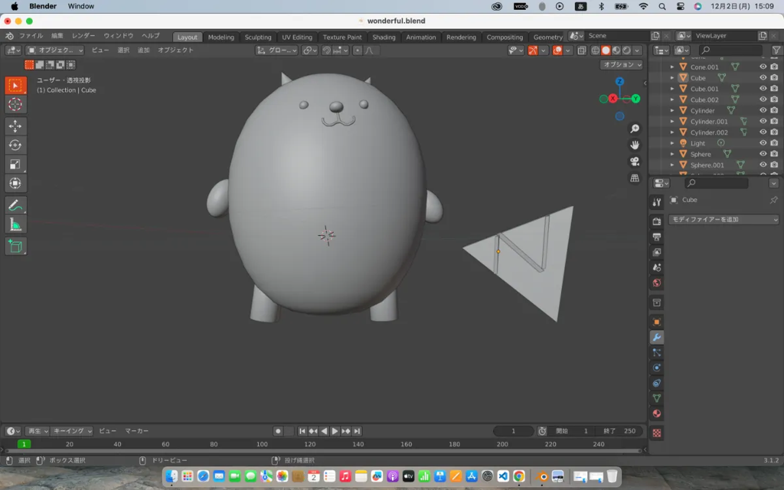Image resolution: width=784 pixels, height=490 pixels.
Task: Open the Shading workspace tab
Action: (384, 37)
